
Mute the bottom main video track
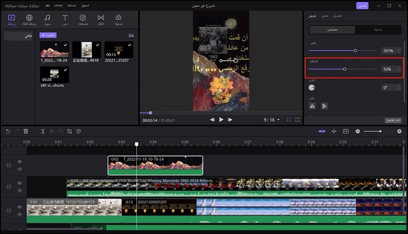click(x=20, y=214)
